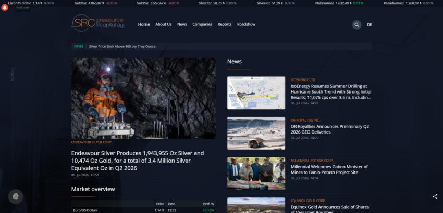Switch language to DE
443x213 pixels.
coord(370,25)
